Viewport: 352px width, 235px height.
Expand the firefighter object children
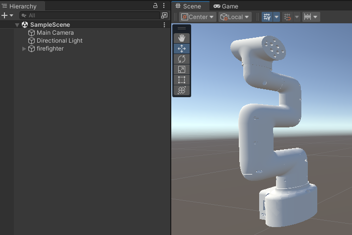pyautogui.click(x=24, y=49)
